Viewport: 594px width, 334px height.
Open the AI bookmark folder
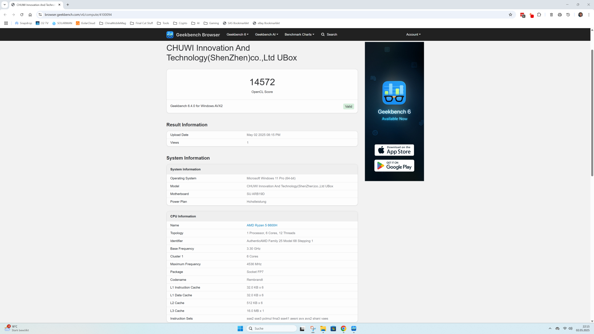[196, 23]
